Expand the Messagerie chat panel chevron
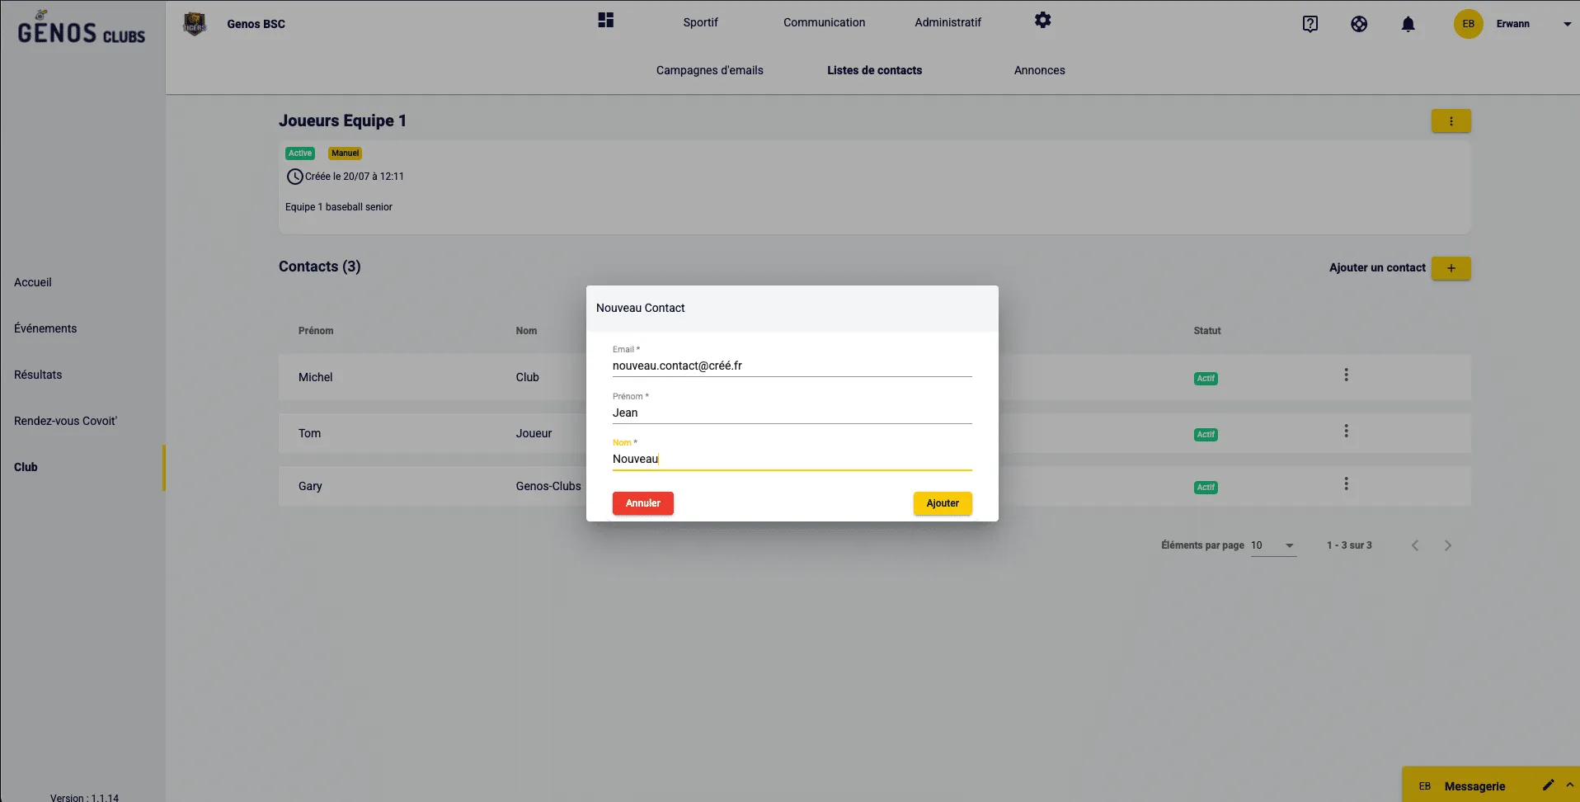 click(x=1569, y=785)
